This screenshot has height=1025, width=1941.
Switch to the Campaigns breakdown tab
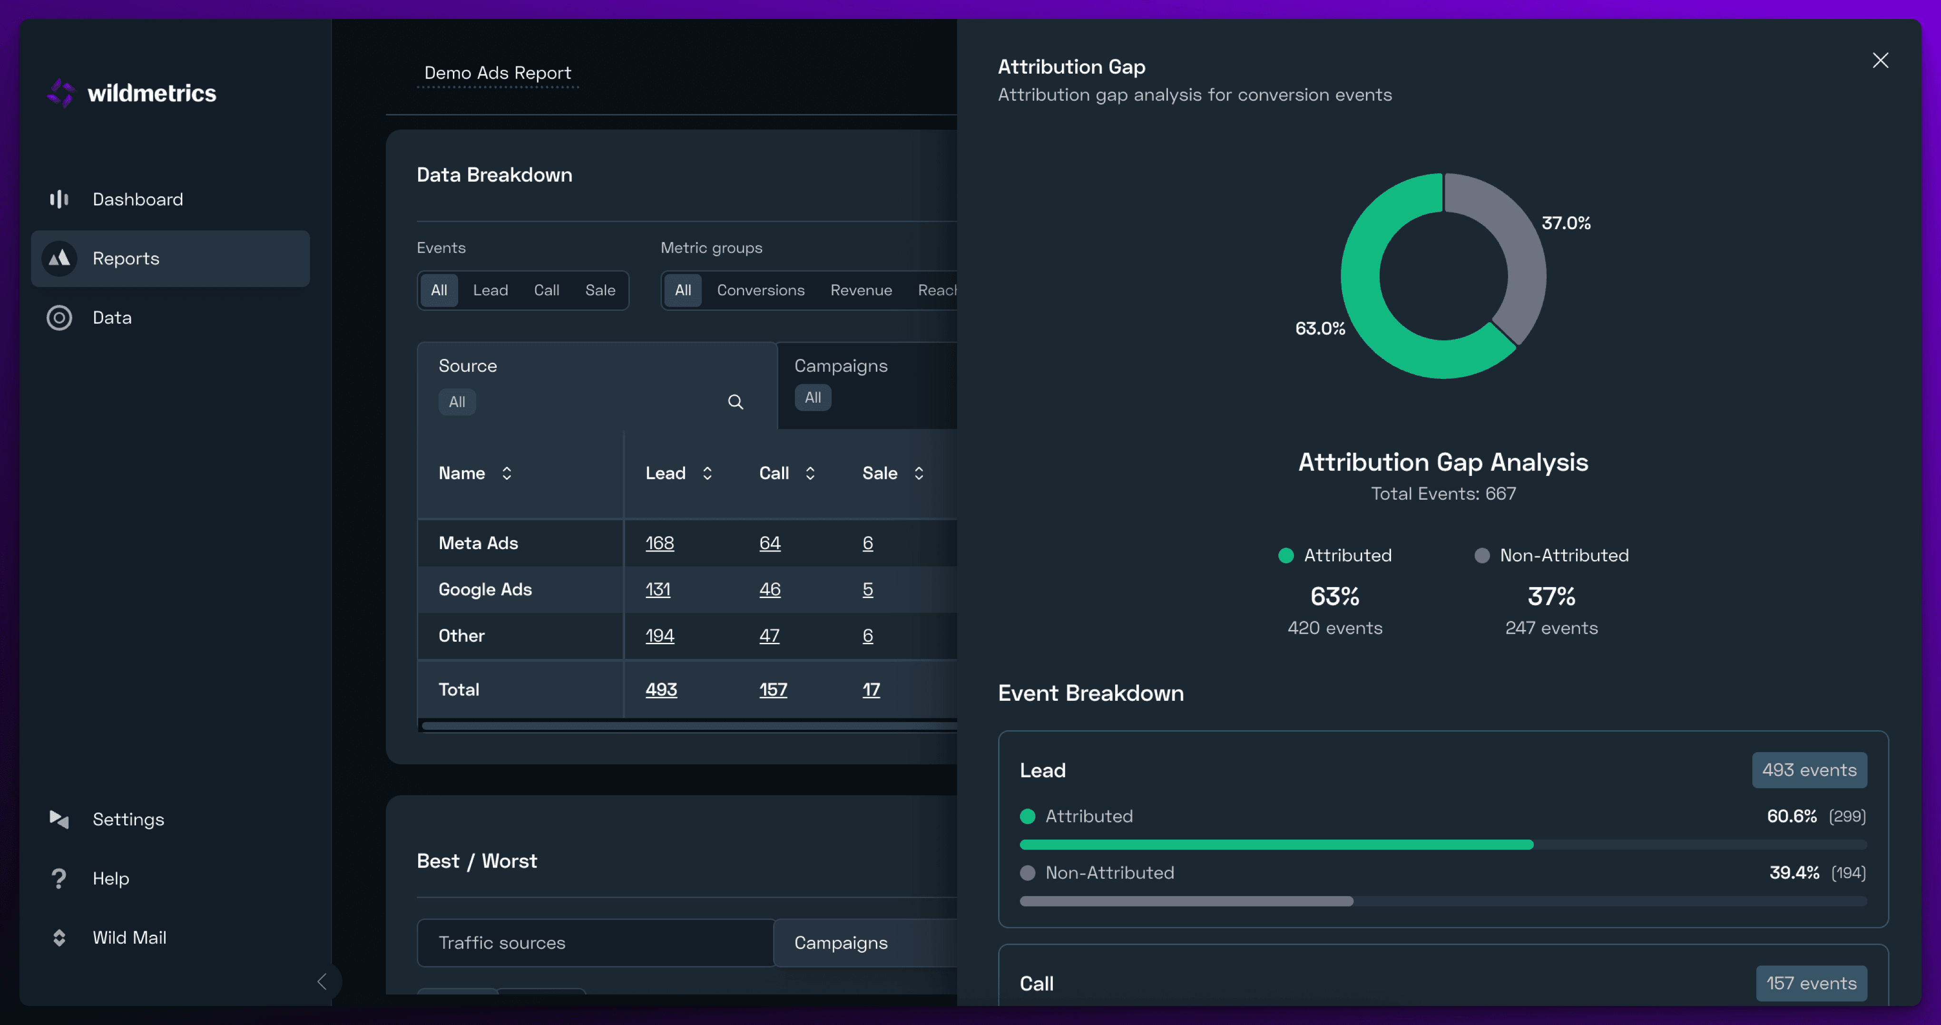[840, 366]
